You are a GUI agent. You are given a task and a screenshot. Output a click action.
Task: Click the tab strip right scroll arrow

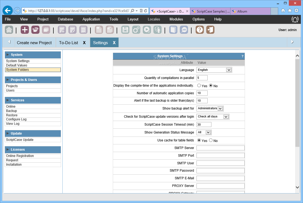click(x=292, y=42)
